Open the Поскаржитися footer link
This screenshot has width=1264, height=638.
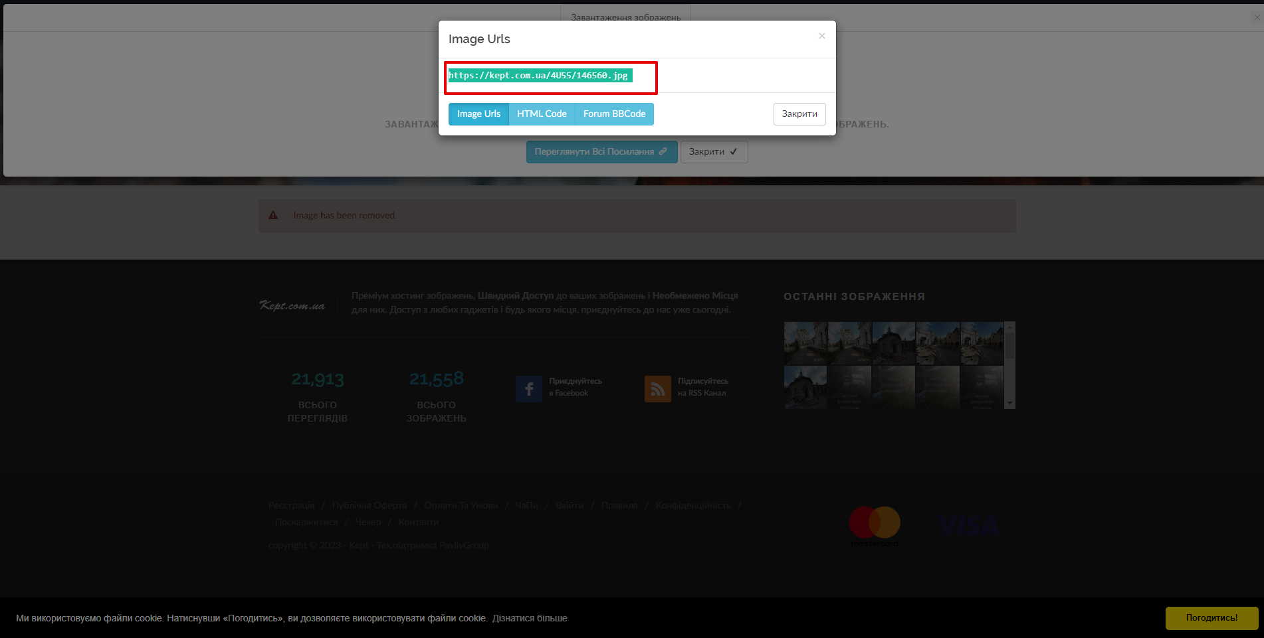306,522
